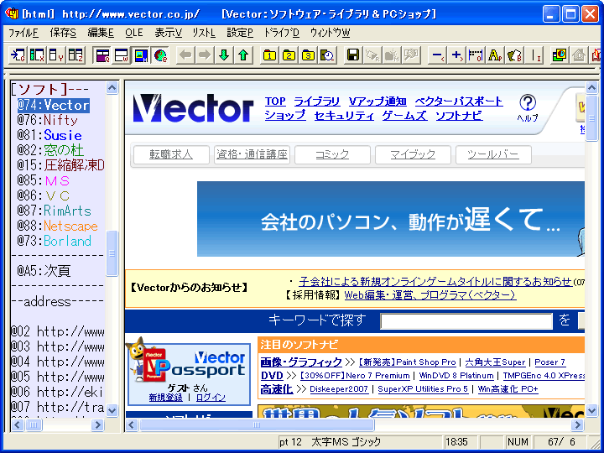Viewport: 604px width, 453px height.
Task: Open the history folder with clock icon
Action: point(327,55)
